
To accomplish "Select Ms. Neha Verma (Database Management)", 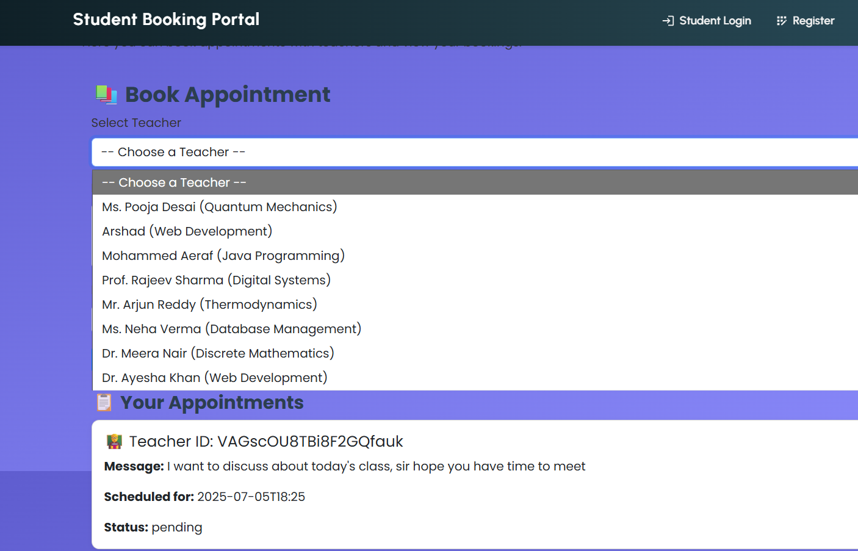I will [231, 329].
